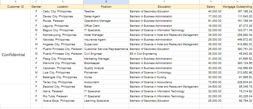The width and height of the screenshot is (253, 109).
Task: Select the Bachelor of Science in Nursing cell
Action: pos(164,77)
